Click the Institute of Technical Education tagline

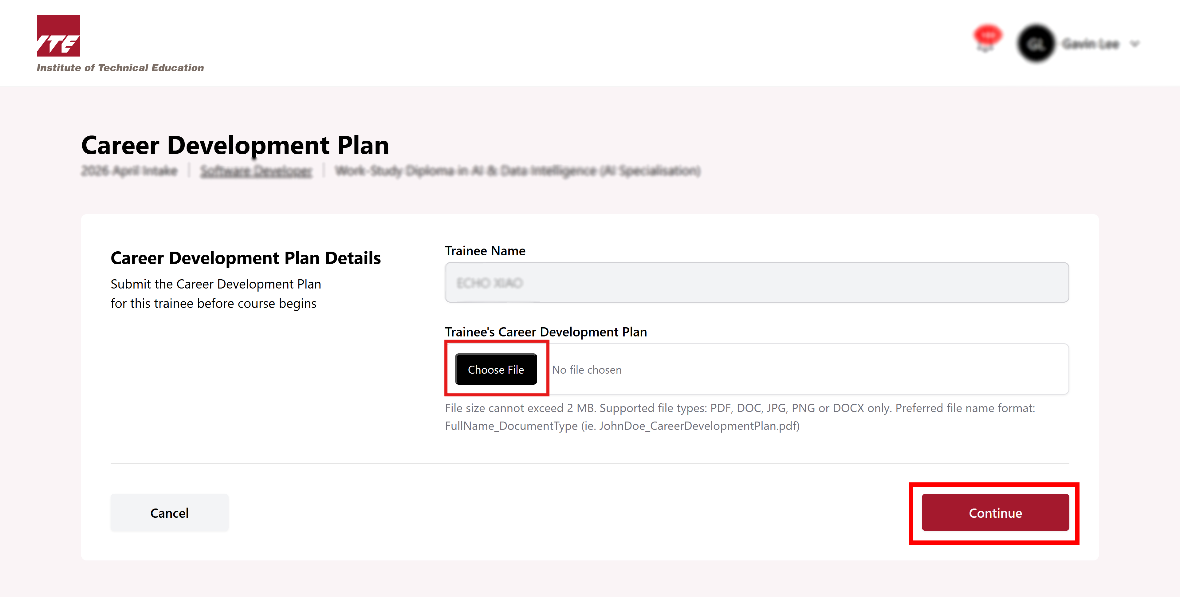click(x=120, y=68)
